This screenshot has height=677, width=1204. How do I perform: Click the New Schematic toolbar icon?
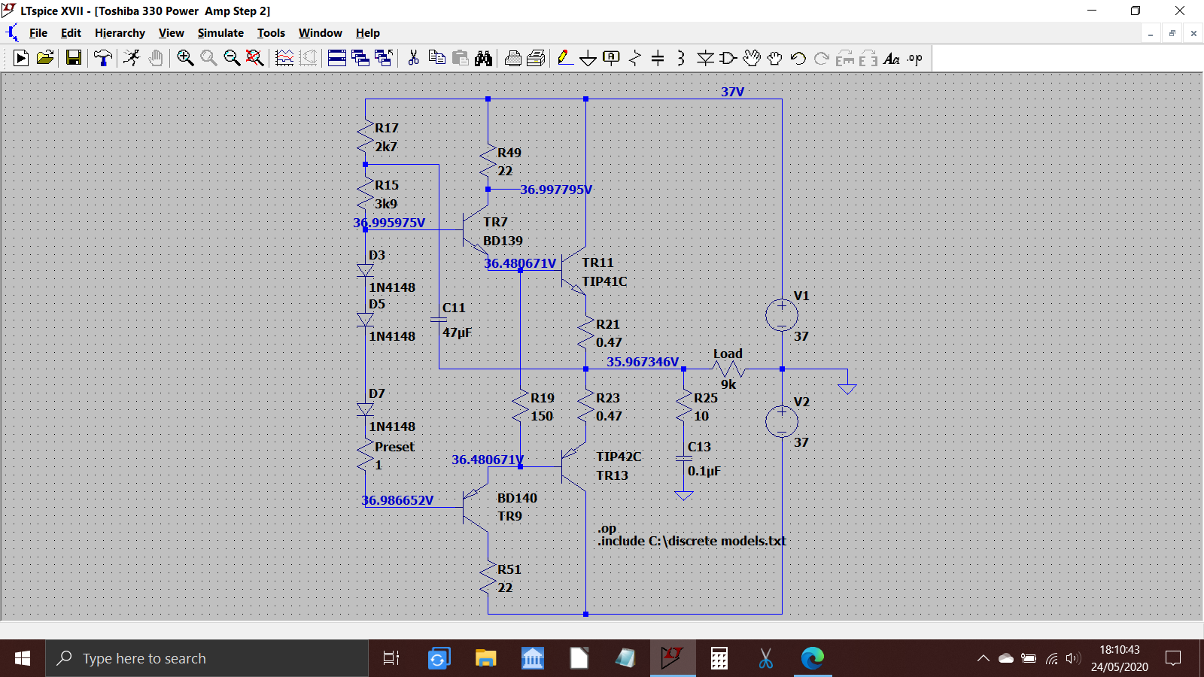[21, 58]
